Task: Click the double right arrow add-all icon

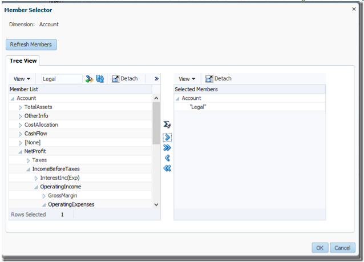Action: tap(167, 148)
